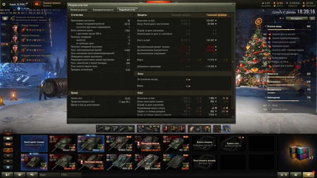Open the ammo crate directive slot
This screenshot has height=178, width=317.
click(226, 128)
